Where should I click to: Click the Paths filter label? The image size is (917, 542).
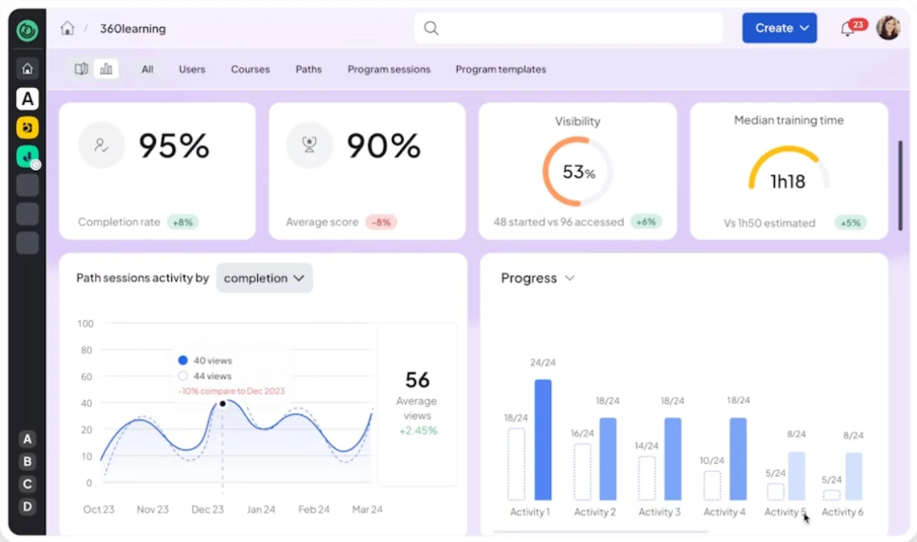pos(308,69)
